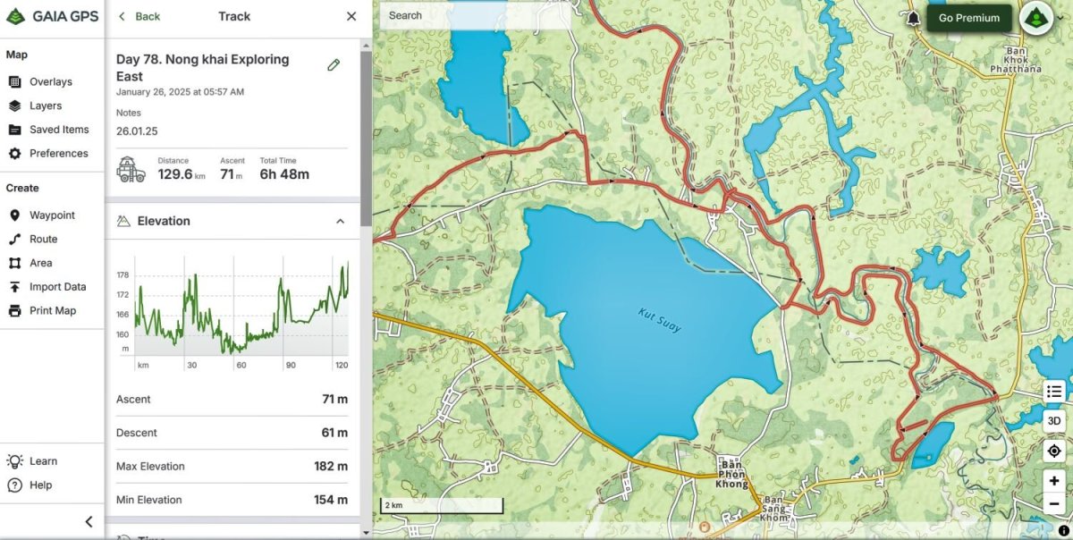1073x540 pixels.
Task: Click the info icon in map corner
Action: click(1063, 531)
